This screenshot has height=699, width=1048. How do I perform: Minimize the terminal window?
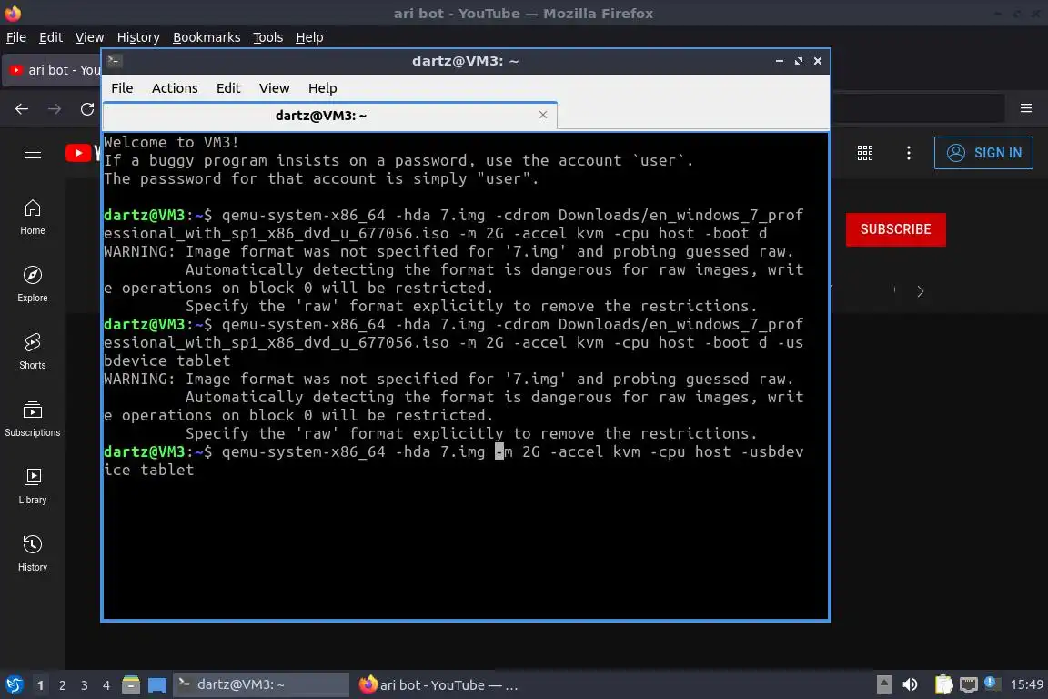coord(780,61)
